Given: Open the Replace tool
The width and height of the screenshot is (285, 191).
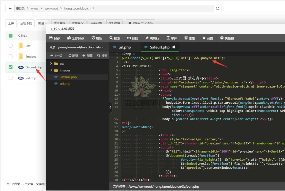Looking at the screenshot, I should (x=132, y=38).
